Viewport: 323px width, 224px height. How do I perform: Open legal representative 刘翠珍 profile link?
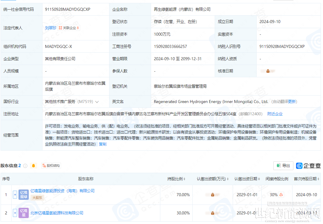(51, 28)
